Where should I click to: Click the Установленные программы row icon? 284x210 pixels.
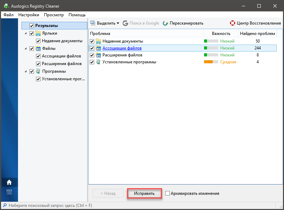[98, 62]
